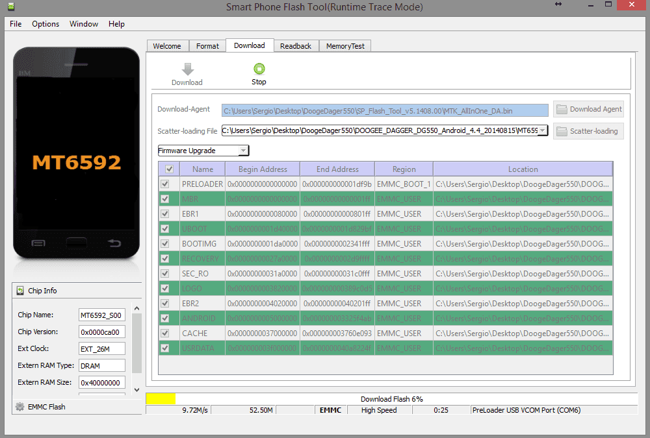This screenshot has height=438, width=650.
Task: Click the EMMC label in status bar
Action: (x=330, y=410)
